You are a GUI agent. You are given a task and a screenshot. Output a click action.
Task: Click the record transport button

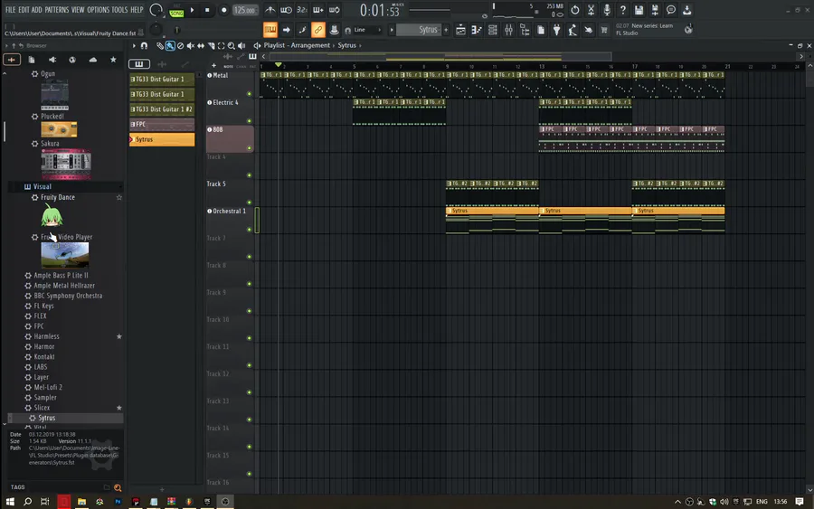click(223, 10)
